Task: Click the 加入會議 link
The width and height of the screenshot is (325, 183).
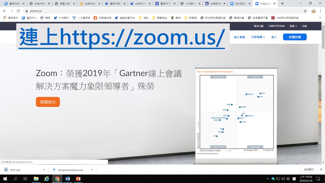Action: (x=239, y=37)
